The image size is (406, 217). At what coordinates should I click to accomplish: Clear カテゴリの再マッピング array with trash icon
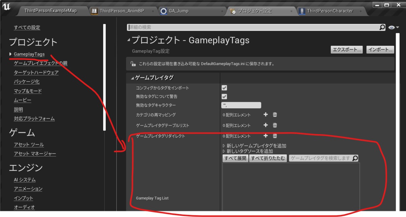click(275, 115)
